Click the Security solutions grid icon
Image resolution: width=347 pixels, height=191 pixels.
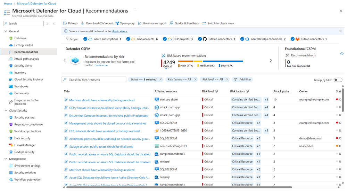click(11, 173)
